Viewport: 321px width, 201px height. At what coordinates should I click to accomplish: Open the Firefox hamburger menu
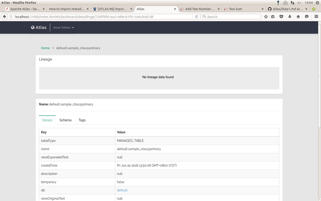pyautogui.click(x=316, y=17)
